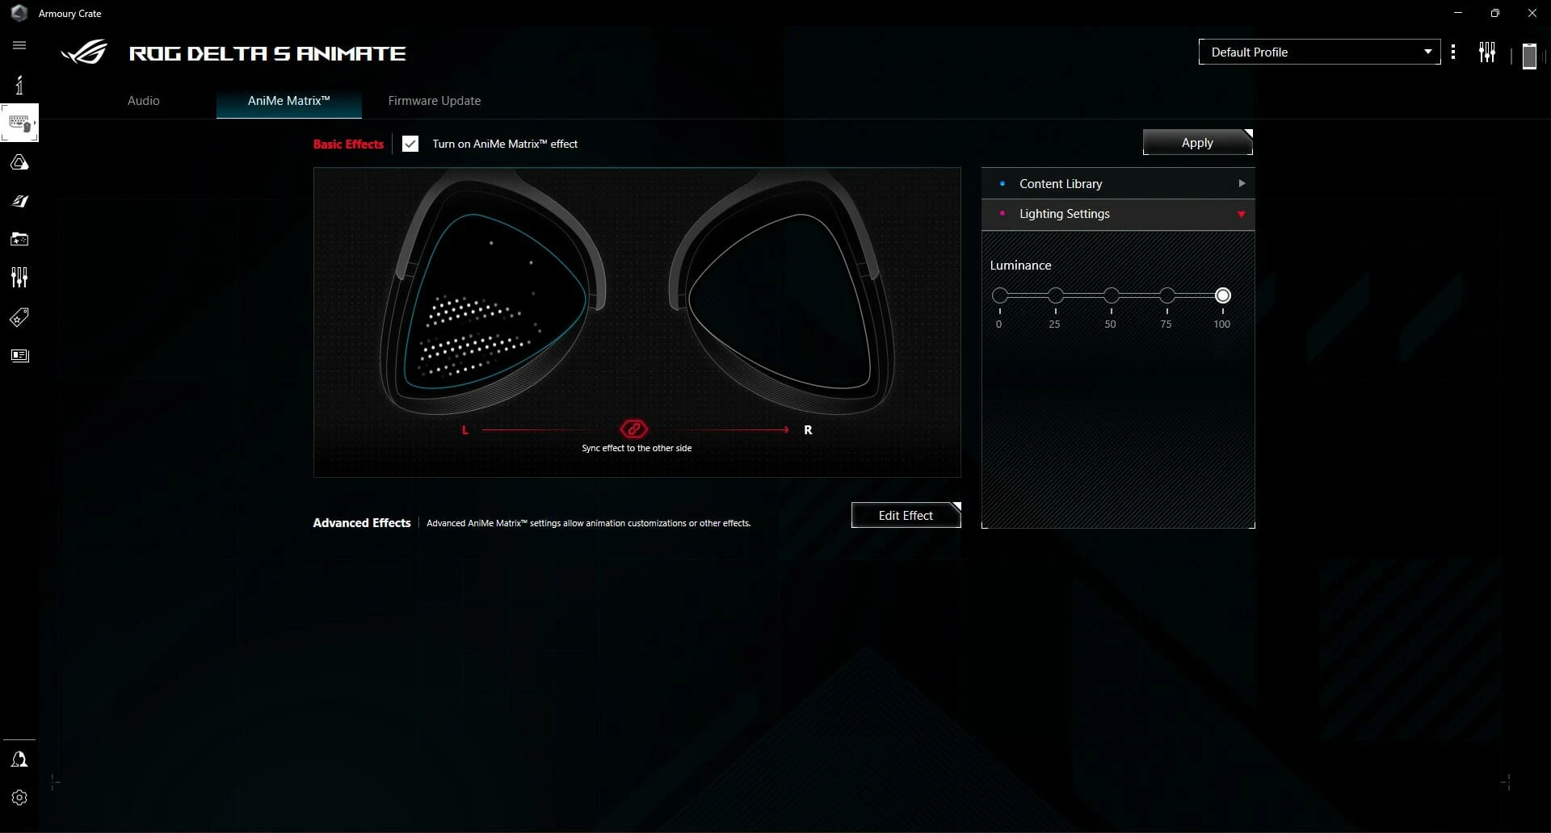This screenshot has width=1551, height=833.
Task: Restore down the Armoury Crate window
Action: click(x=1495, y=13)
